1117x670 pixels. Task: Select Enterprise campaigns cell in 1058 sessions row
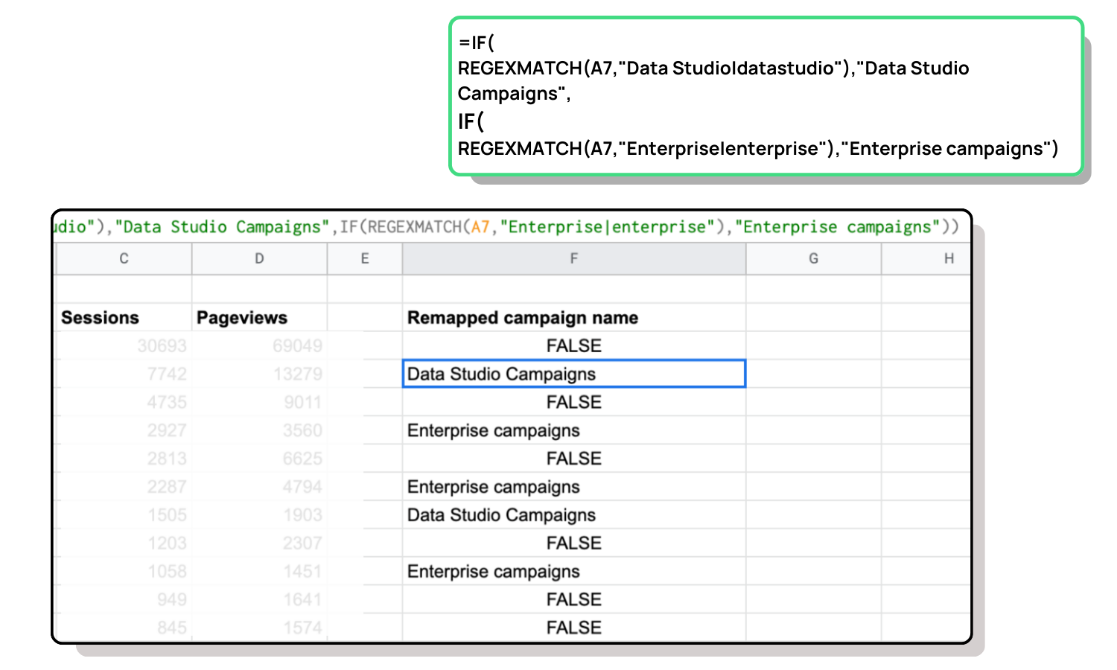[x=573, y=572]
